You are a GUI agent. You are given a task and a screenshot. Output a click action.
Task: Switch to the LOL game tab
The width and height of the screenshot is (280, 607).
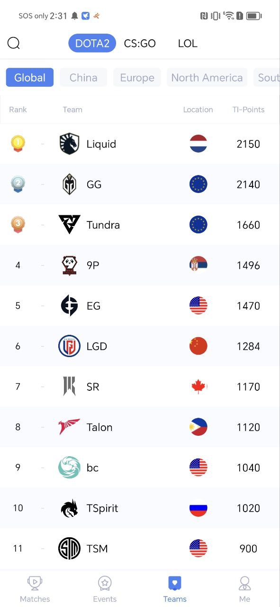188,43
